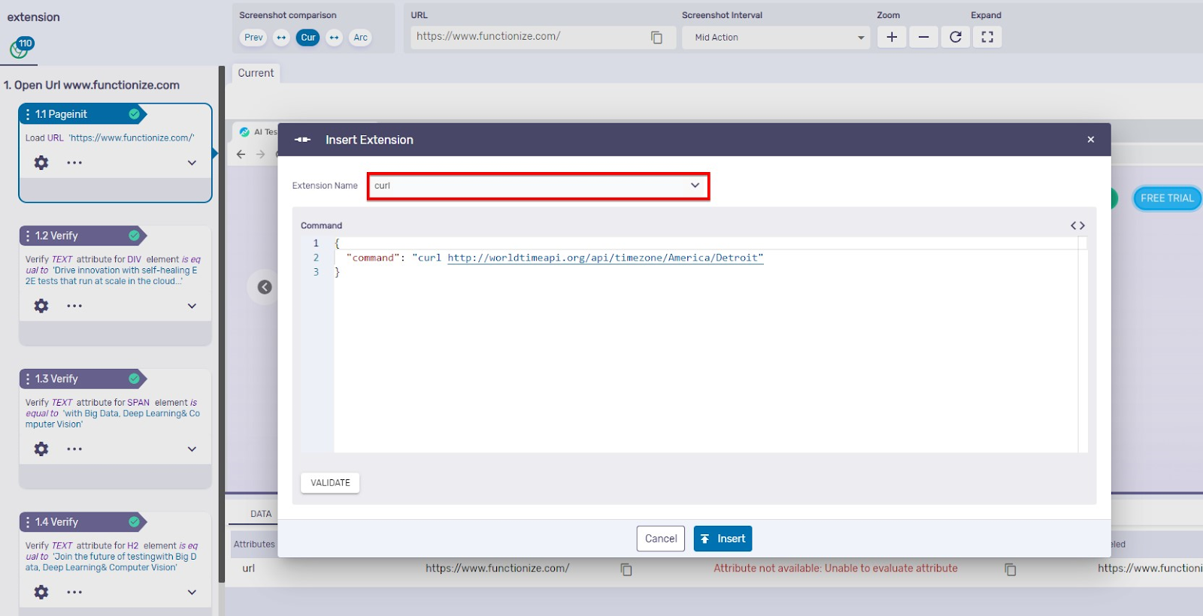Copy the URL with the top copy icon

click(656, 38)
